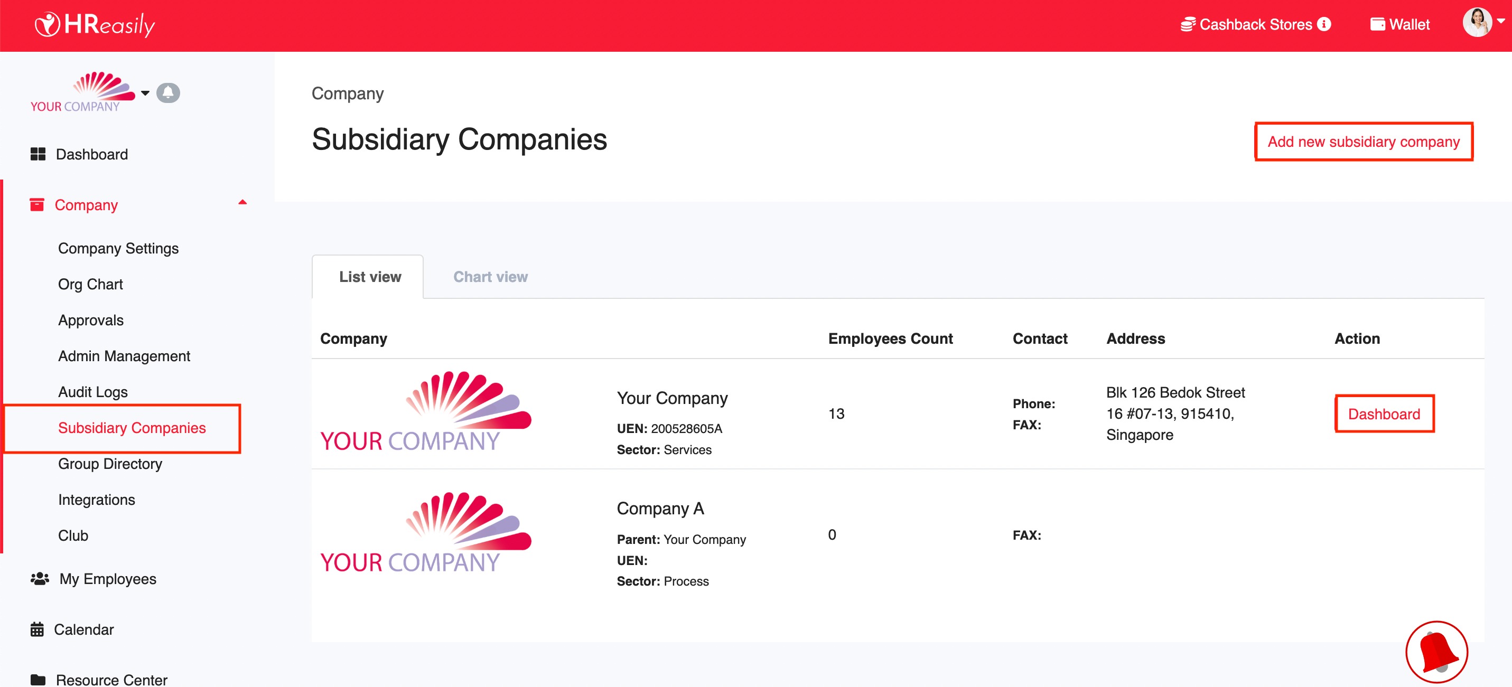Click Add new subsidiary company button
The width and height of the screenshot is (1512, 687).
pos(1363,142)
